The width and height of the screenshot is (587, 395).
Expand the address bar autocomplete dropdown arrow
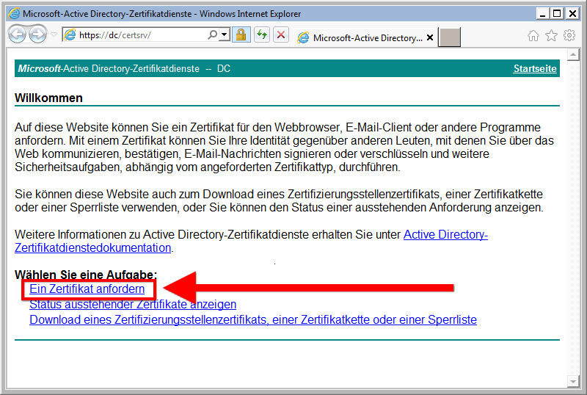click(x=223, y=35)
